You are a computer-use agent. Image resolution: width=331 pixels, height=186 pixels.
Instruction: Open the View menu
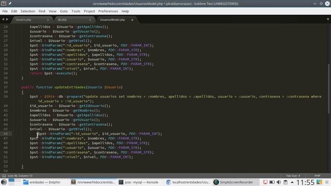[53, 11]
